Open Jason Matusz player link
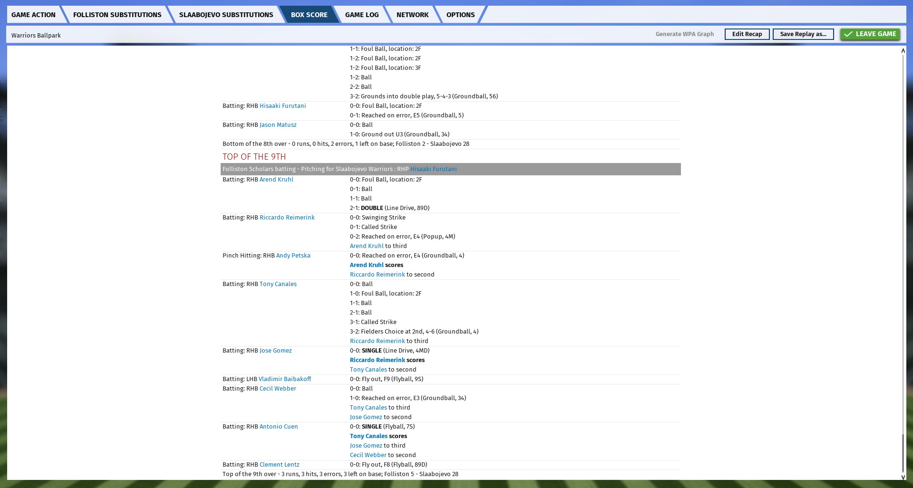The width and height of the screenshot is (913, 488). coord(278,125)
